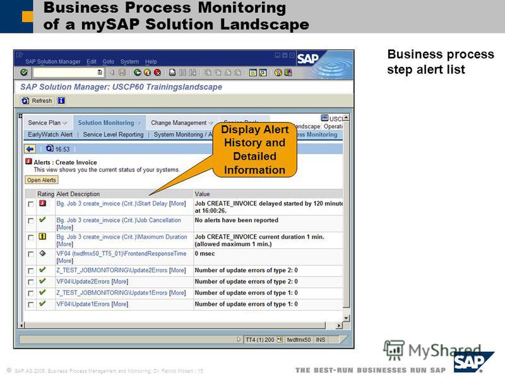Click the horizontal scrollbar left arrow
Image resolution: width=505 pixels, height=379 pixels.
22,326
